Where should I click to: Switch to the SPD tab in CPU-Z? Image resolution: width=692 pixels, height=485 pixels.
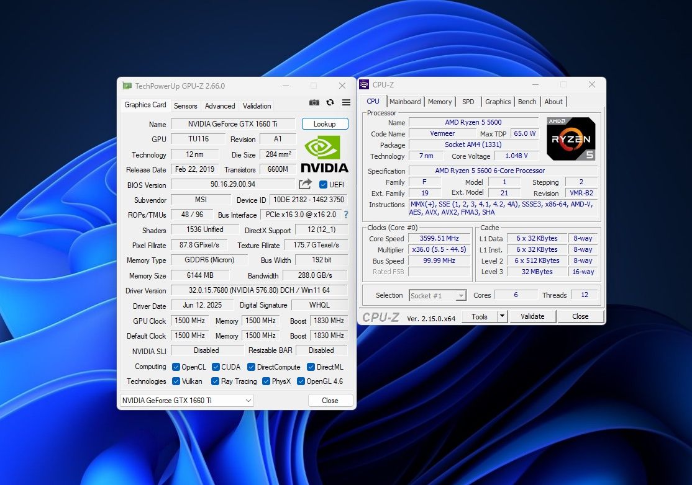coord(468,102)
